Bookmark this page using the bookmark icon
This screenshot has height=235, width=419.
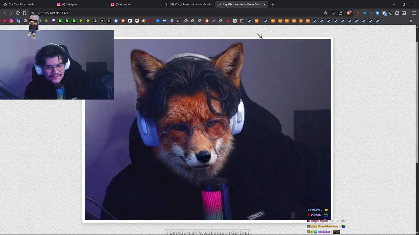pos(25,13)
